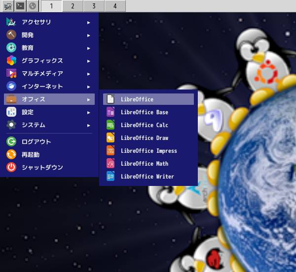Image resolution: width=296 pixels, height=272 pixels.
Task: Click the オフィス briefcase icon
Action: (11, 99)
